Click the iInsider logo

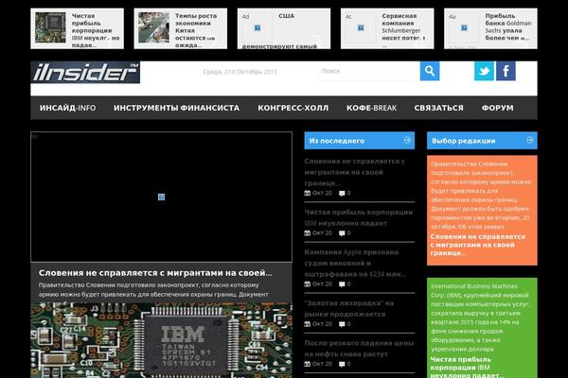(x=85, y=72)
